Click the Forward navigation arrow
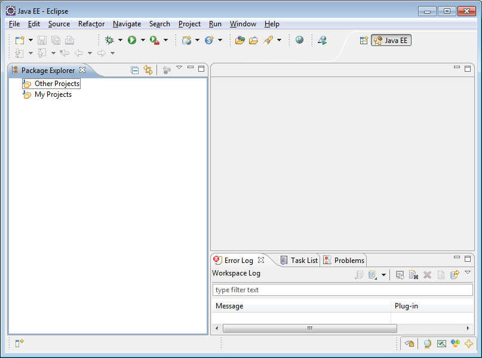This screenshot has width=482, height=358. (x=102, y=53)
